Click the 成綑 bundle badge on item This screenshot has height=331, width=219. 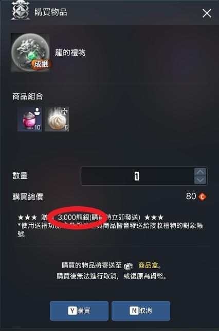(x=41, y=64)
